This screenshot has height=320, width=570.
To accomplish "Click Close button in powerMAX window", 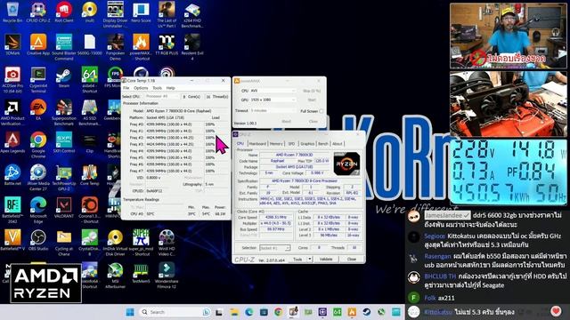I will (x=313, y=121).
